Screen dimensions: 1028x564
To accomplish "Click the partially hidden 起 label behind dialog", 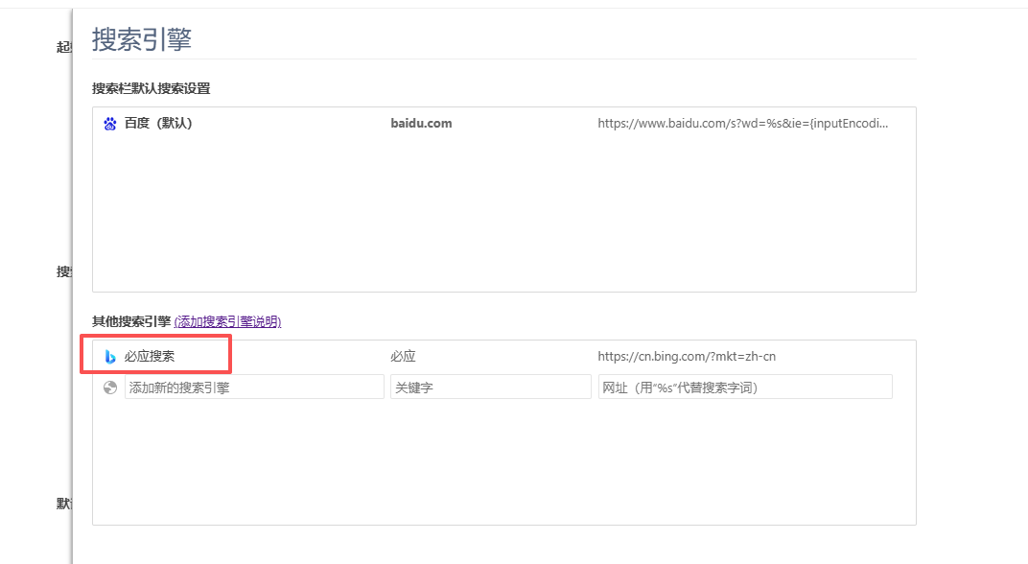I will [63, 47].
